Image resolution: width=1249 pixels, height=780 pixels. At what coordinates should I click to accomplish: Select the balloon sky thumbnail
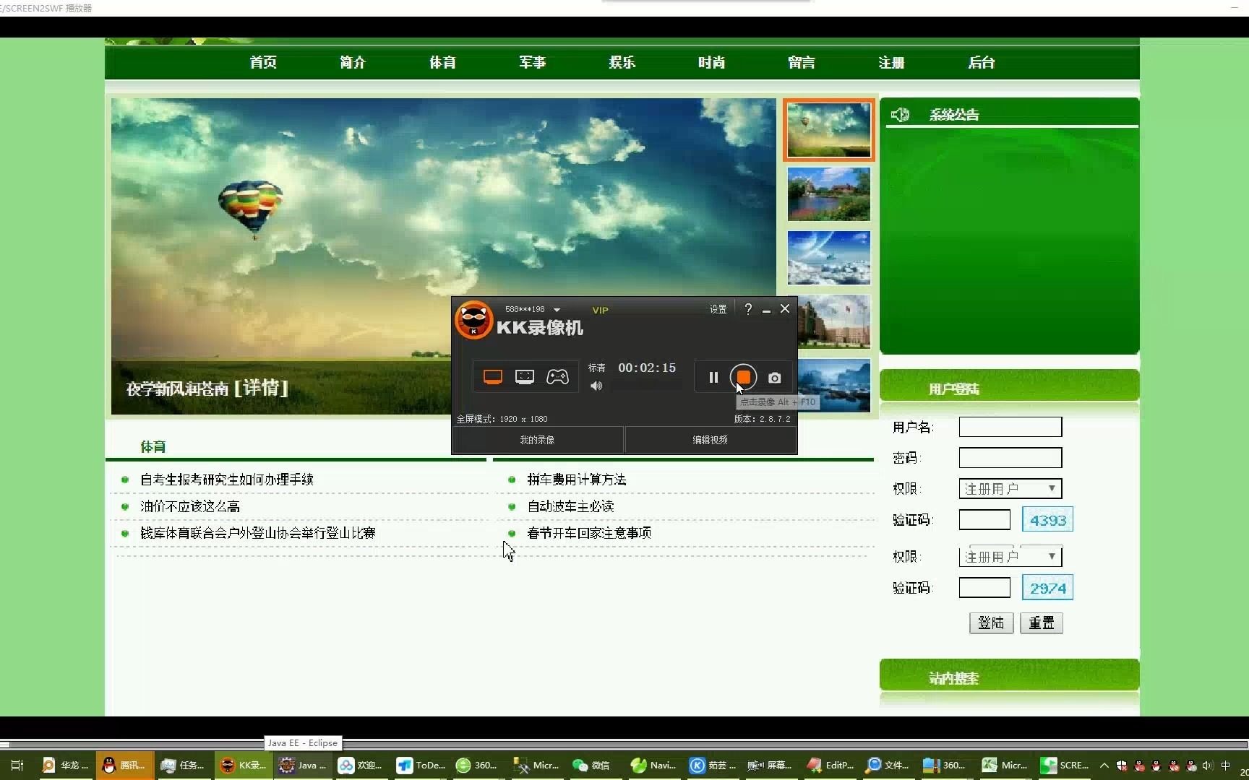[829, 130]
